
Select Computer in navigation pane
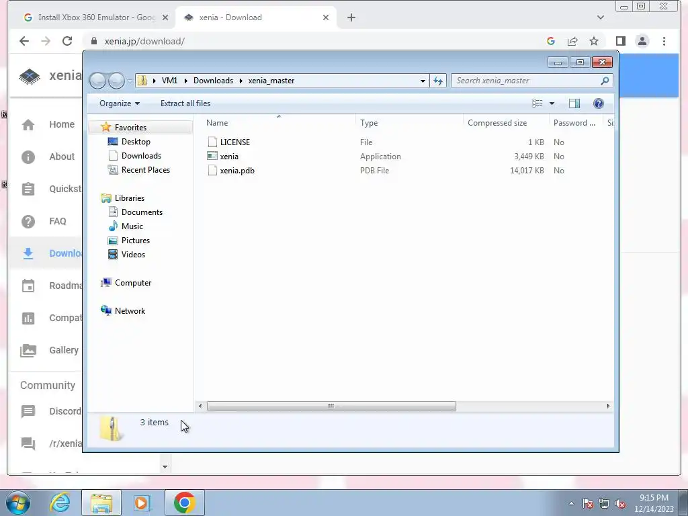132,283
